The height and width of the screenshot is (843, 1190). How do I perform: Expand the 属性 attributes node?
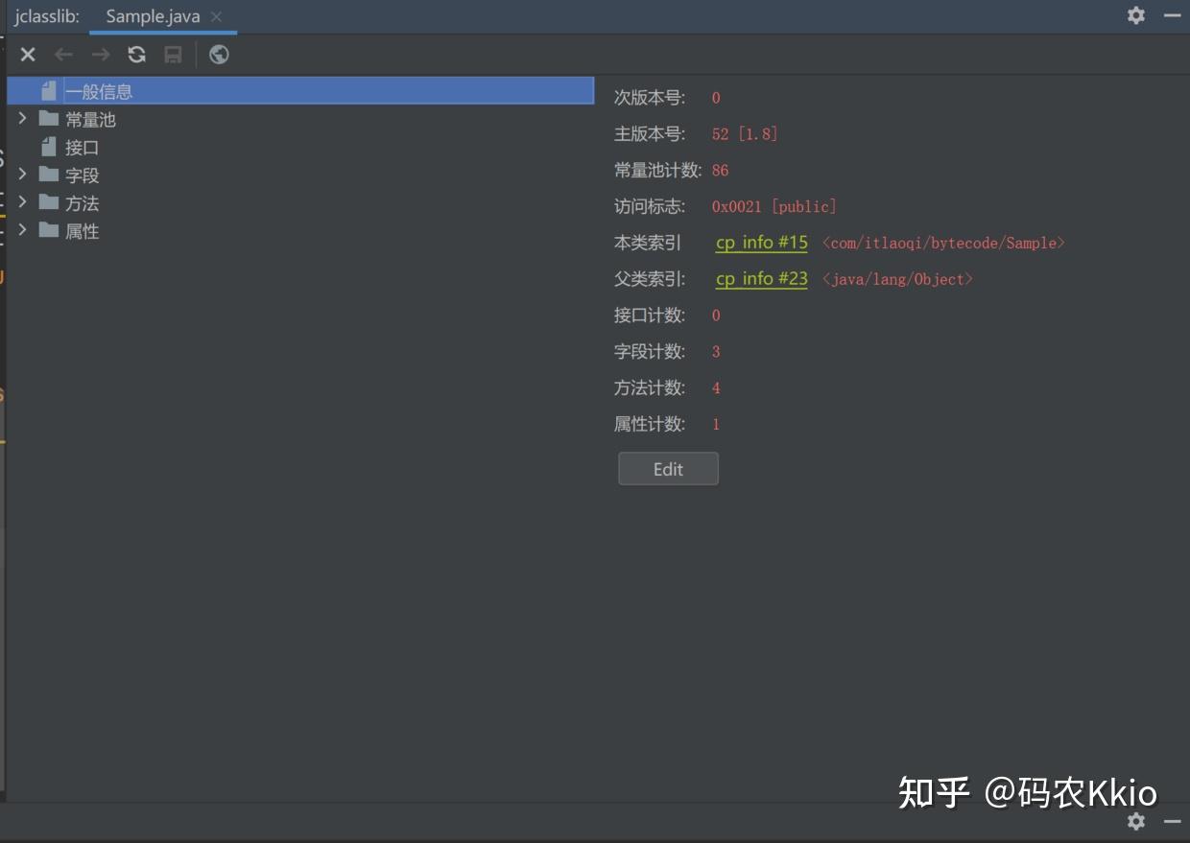click(22, 230)
